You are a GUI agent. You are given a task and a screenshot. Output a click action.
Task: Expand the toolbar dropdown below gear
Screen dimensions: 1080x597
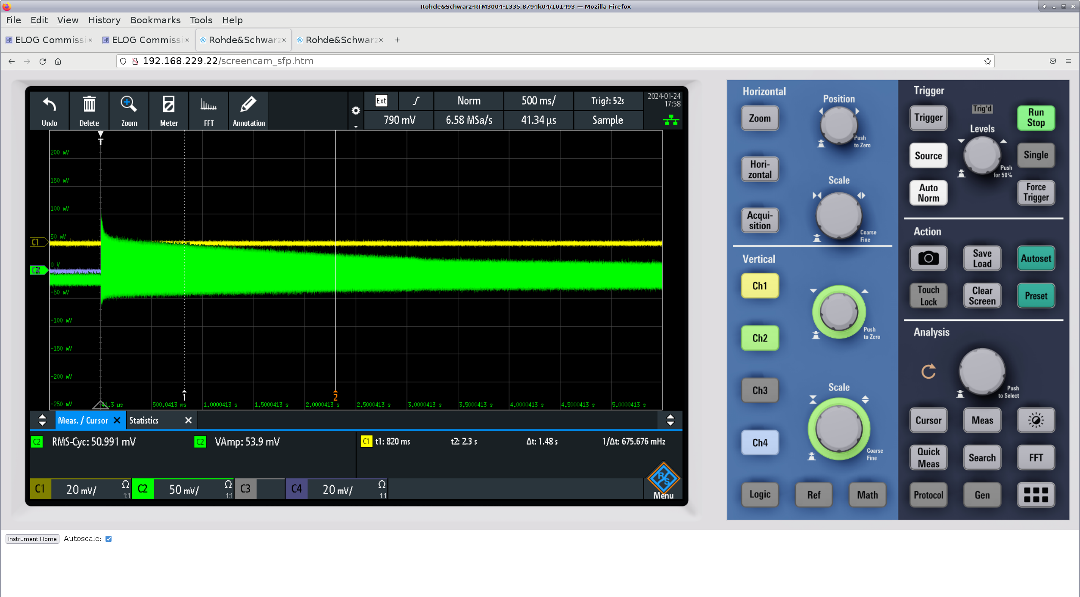[356, 127]
